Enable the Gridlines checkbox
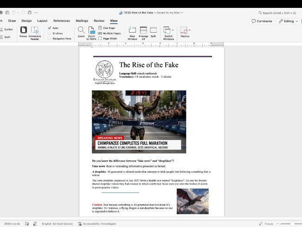Screen dimensions: 302x227 coord(50,33)
